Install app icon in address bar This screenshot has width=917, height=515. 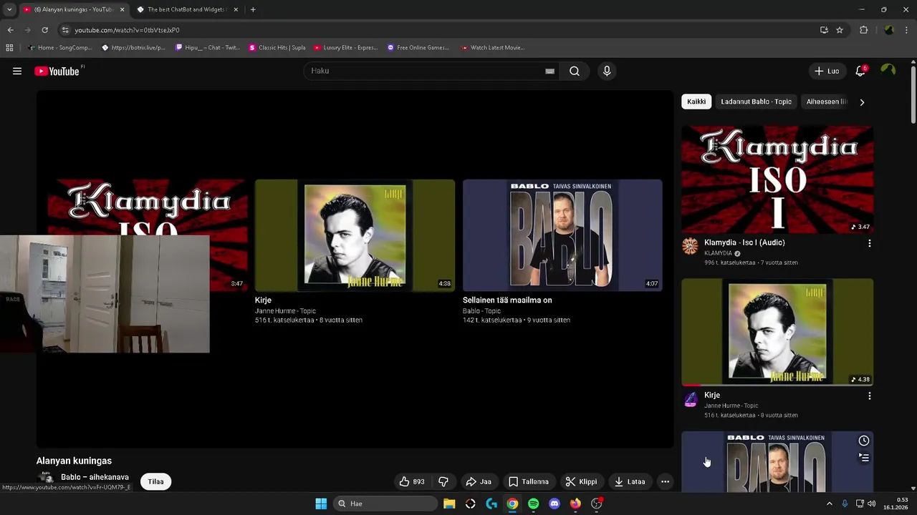pyautogui.click(x=824, y=30)
